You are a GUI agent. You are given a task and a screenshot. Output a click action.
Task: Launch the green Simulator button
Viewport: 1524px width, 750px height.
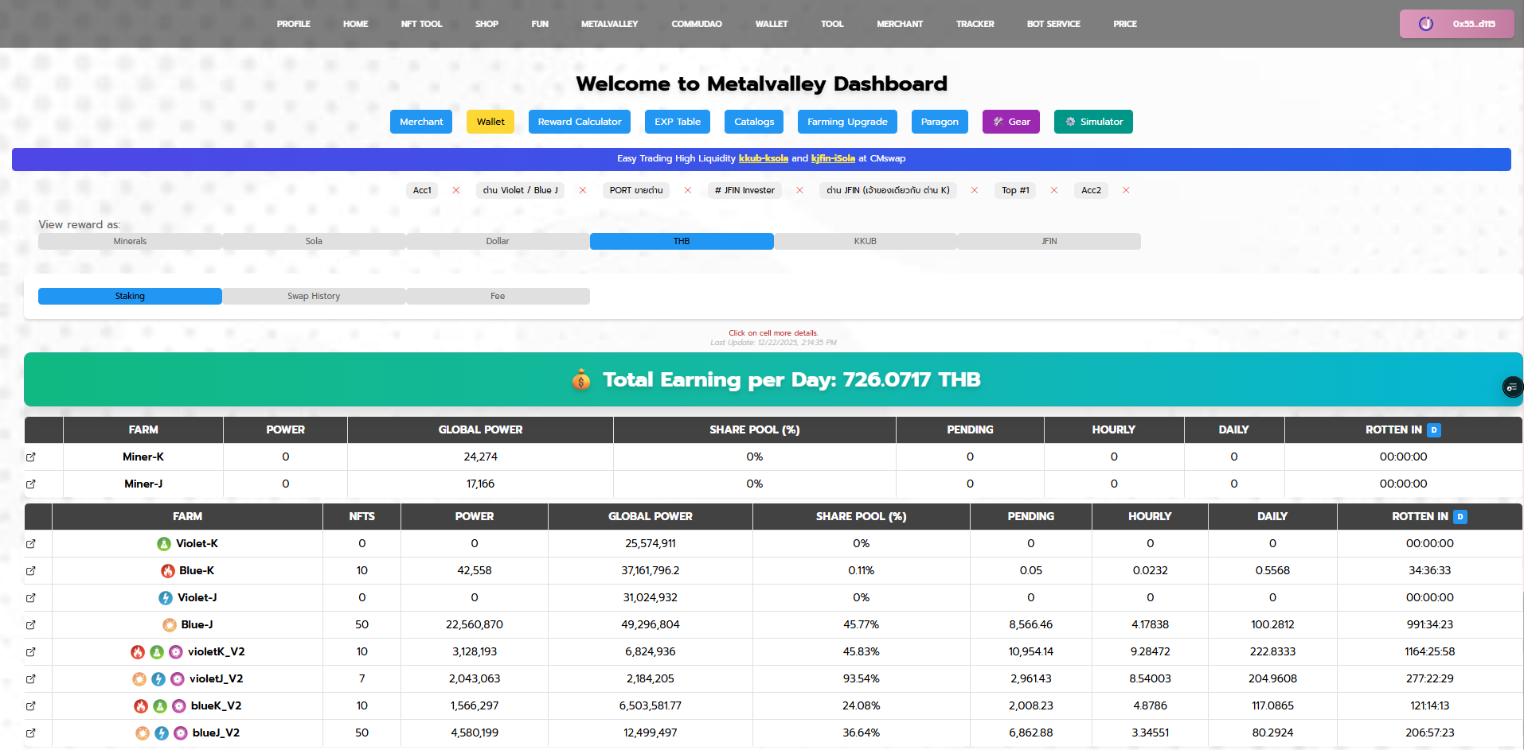(1092, 122)
